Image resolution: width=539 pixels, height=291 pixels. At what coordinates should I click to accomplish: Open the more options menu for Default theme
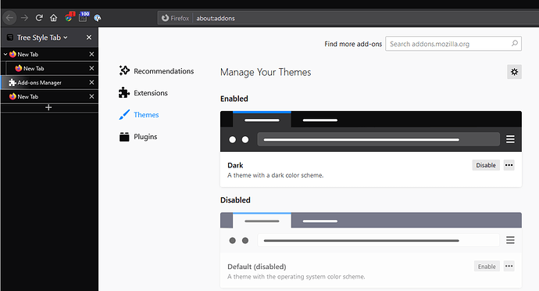pos(509,266)
